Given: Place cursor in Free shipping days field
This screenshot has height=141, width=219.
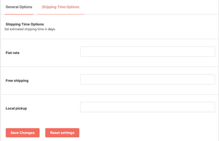Looking at the screenshot, I should (x=148, y=79).
